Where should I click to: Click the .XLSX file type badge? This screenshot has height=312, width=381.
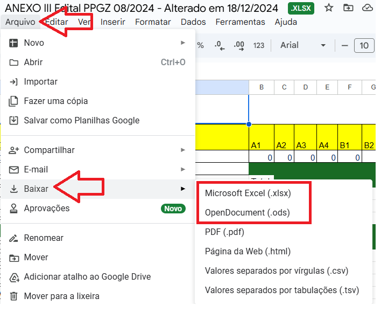coord(301,8)
